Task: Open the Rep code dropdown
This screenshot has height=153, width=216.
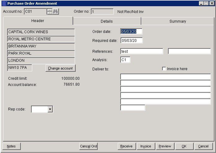Action: point(50,109)
